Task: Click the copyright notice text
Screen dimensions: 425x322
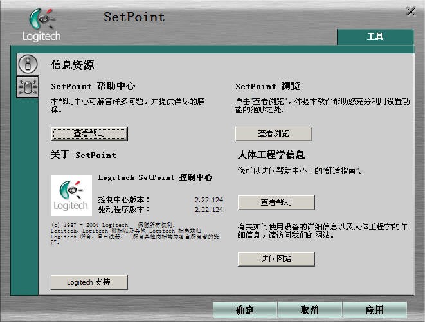Action: (135, 234)
